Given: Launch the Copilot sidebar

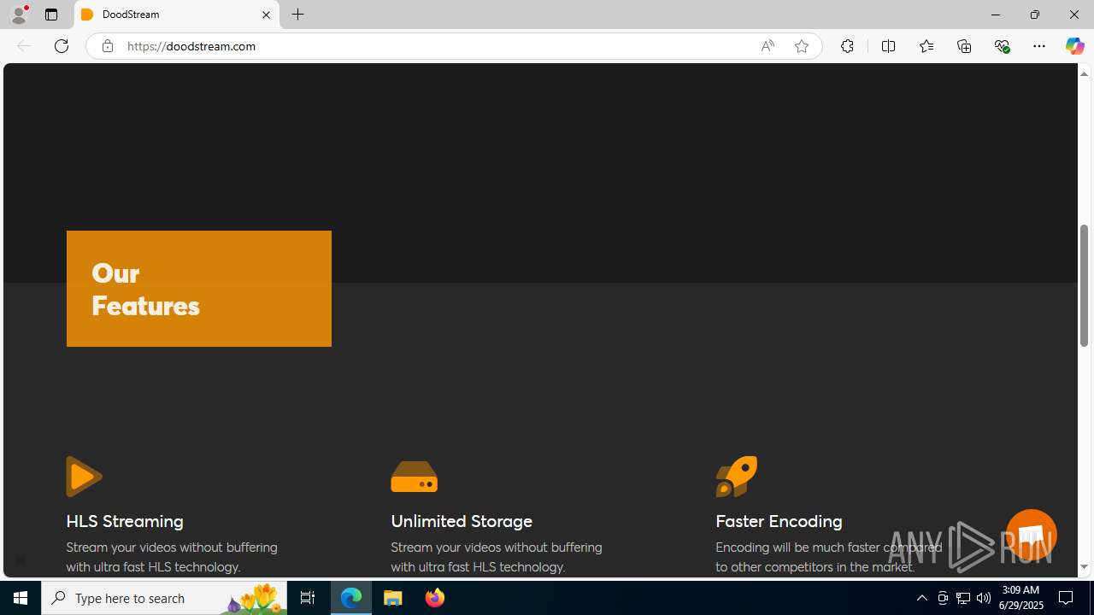Looking at the screenshot, I should 1074,46.
